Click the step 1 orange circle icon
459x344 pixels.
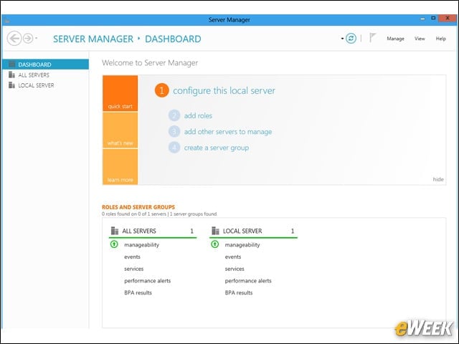click(x=161, y=90)
